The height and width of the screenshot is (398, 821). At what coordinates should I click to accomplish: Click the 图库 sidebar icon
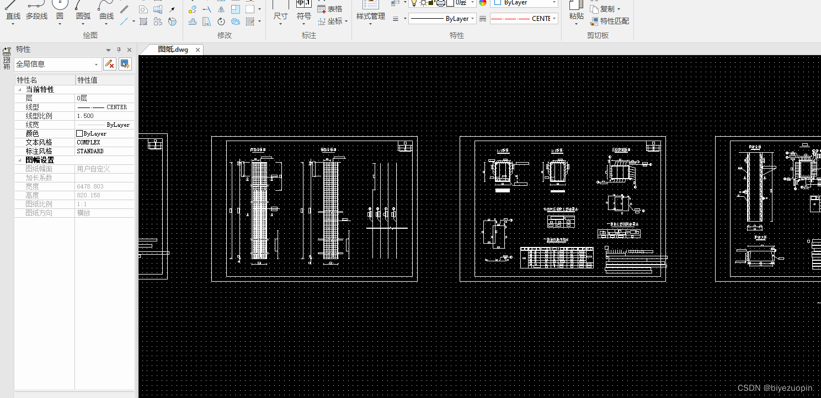pos(7,58)
